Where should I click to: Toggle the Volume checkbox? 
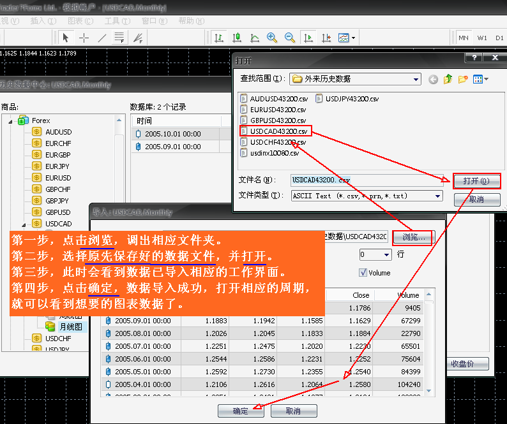click(x=363, y=273)
